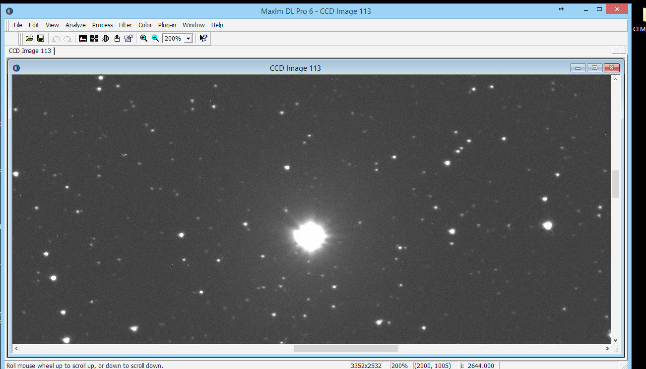Open the Plug-in menu
The height and width of the screenshot is (369, 646).
pos(167,25)
